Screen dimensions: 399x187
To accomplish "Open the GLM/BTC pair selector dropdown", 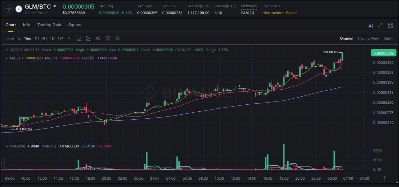I will click(55, 6).
